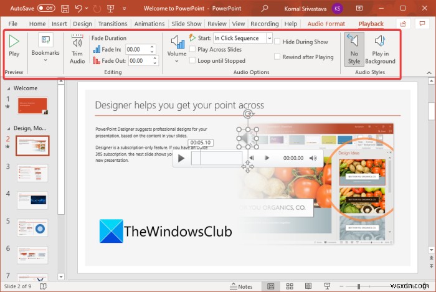Screen dimensions: 436x292
Task: Adjust the zoom slider handle
Action: [x=359, y=286]
